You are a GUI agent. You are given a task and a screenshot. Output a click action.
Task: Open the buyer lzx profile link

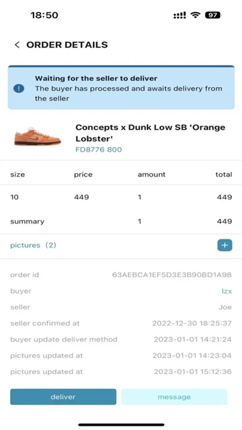click(x=227, y=291)
